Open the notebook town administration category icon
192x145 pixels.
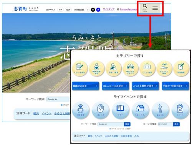pos(181,68)
